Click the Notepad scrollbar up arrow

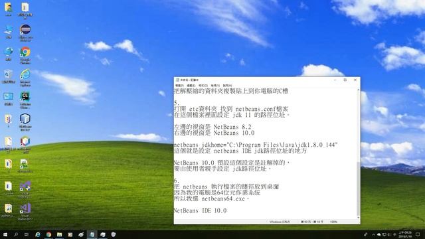click(359, 90)
